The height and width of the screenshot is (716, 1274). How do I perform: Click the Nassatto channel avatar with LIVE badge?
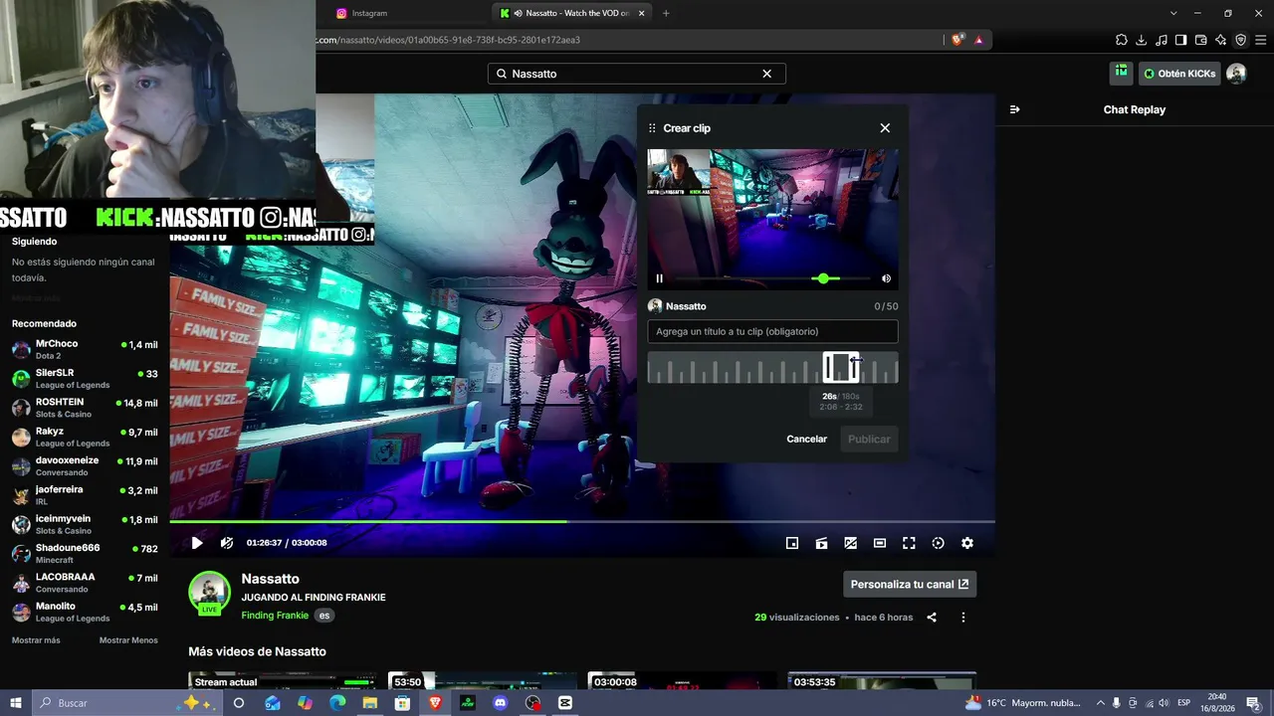(210, 594)
